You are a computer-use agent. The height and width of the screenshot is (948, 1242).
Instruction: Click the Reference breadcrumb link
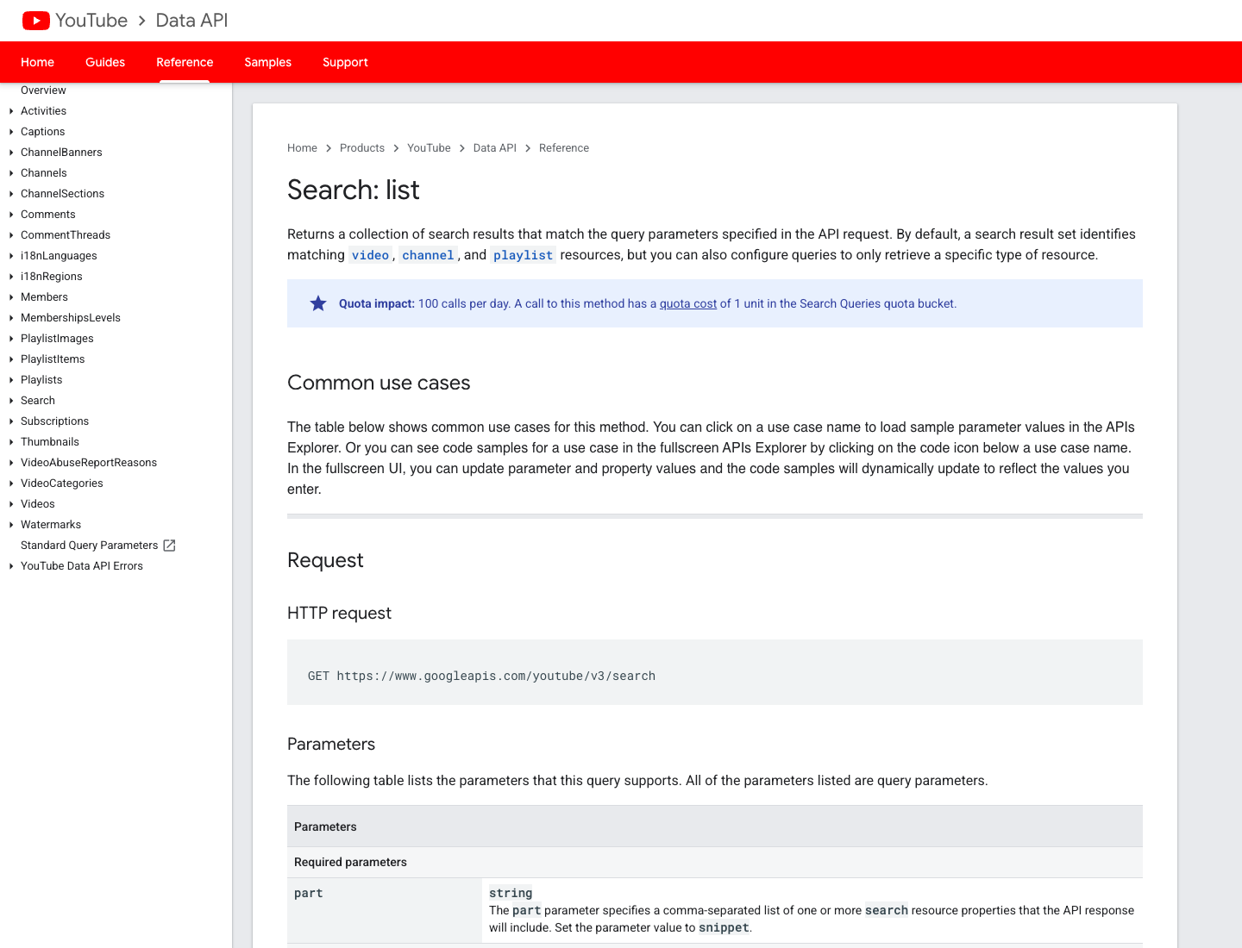click(564, 148)
